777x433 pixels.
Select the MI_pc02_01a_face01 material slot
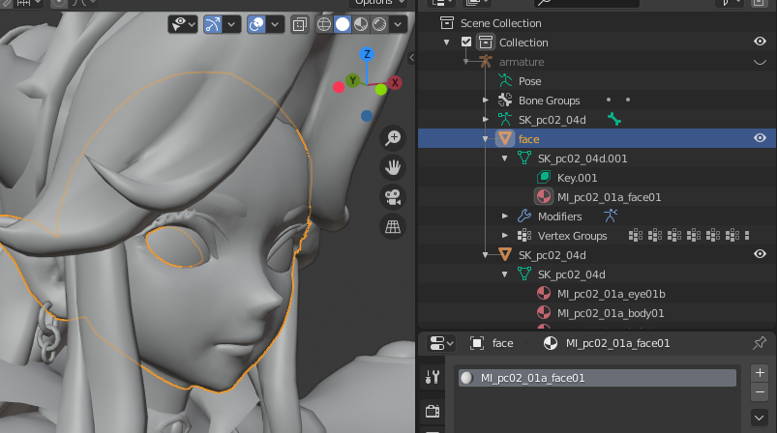click(x=597, y=378)
